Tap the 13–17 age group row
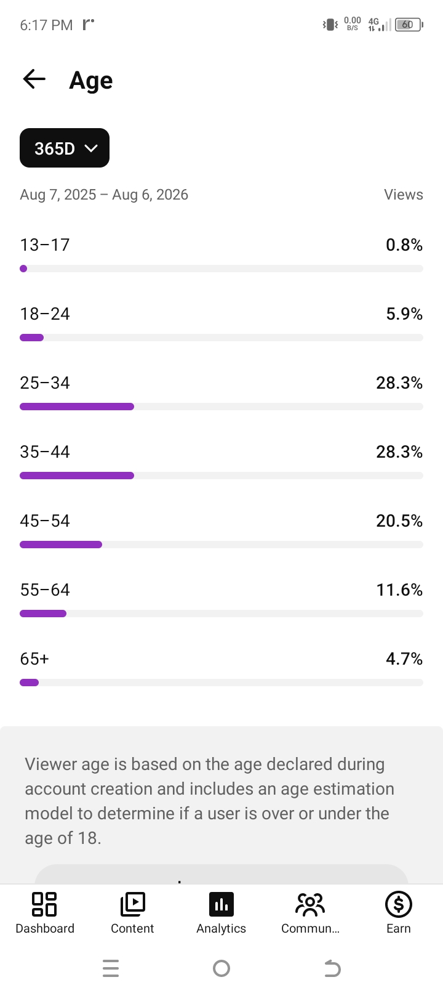This screenshot has width=443, height=993. (x=221, y=255)
